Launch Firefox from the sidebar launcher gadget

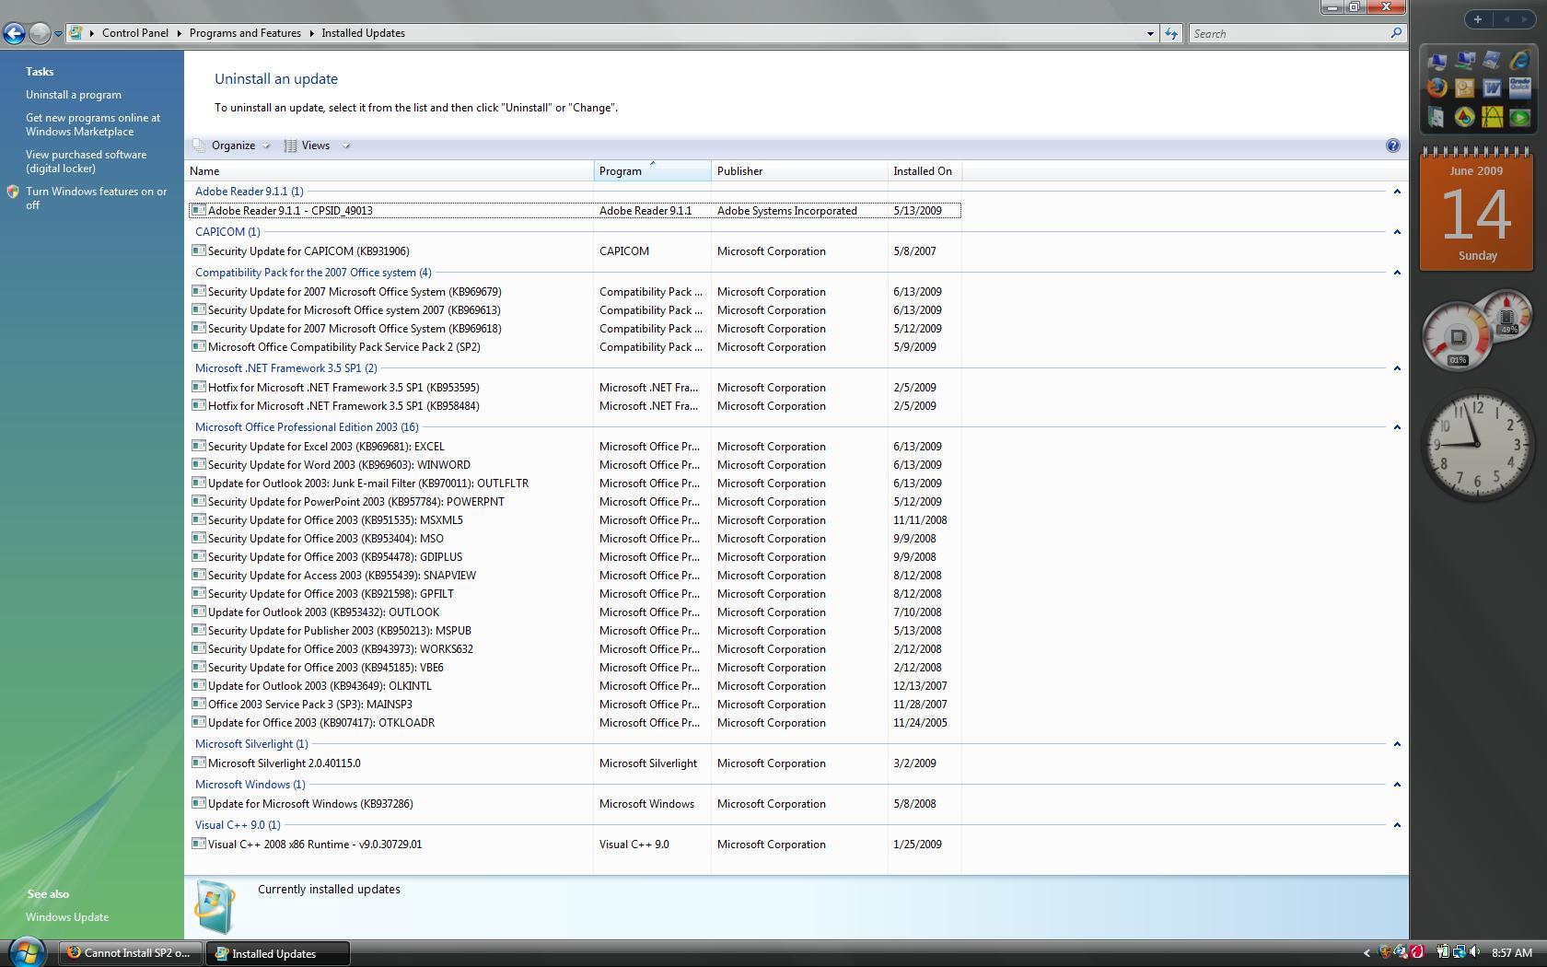[x=1436, y=88]
